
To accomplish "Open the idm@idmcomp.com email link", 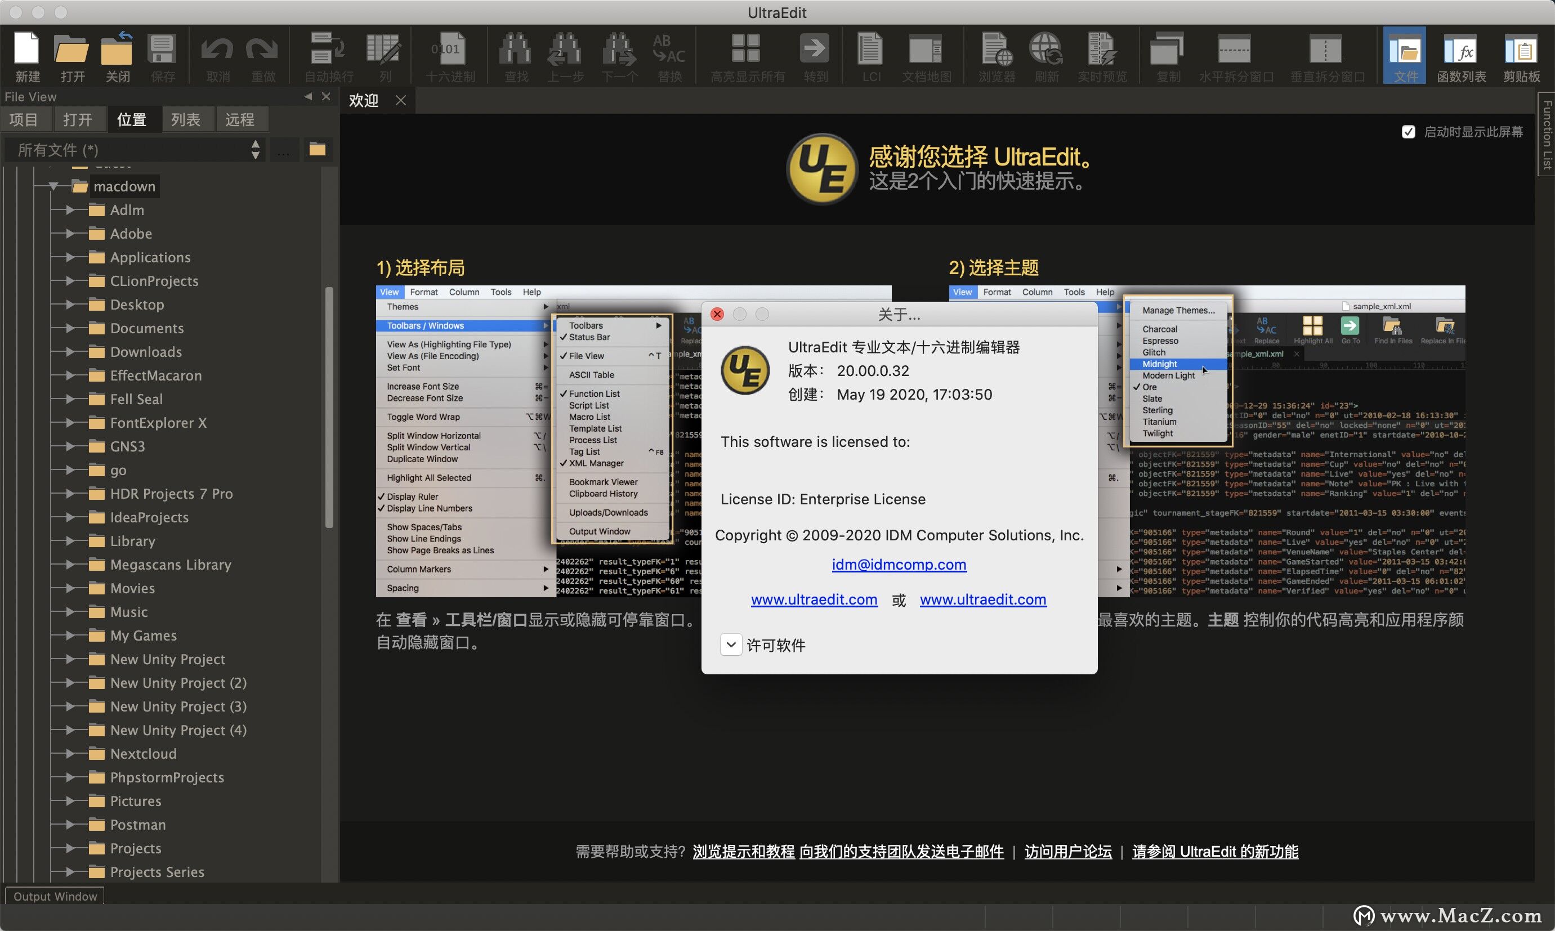I will pos(899,564).
